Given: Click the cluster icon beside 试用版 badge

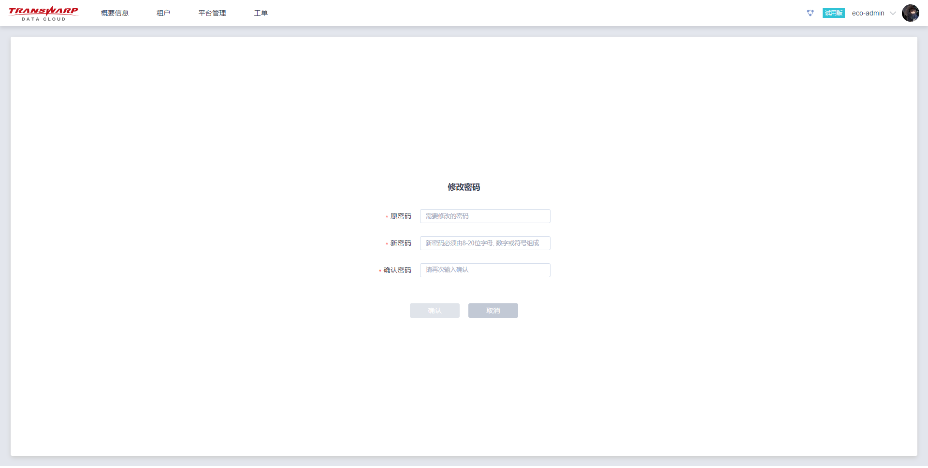Looking at the screenshot, I should (x=811, y=13).
